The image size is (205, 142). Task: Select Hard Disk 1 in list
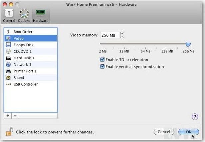[x=24, y=58]
